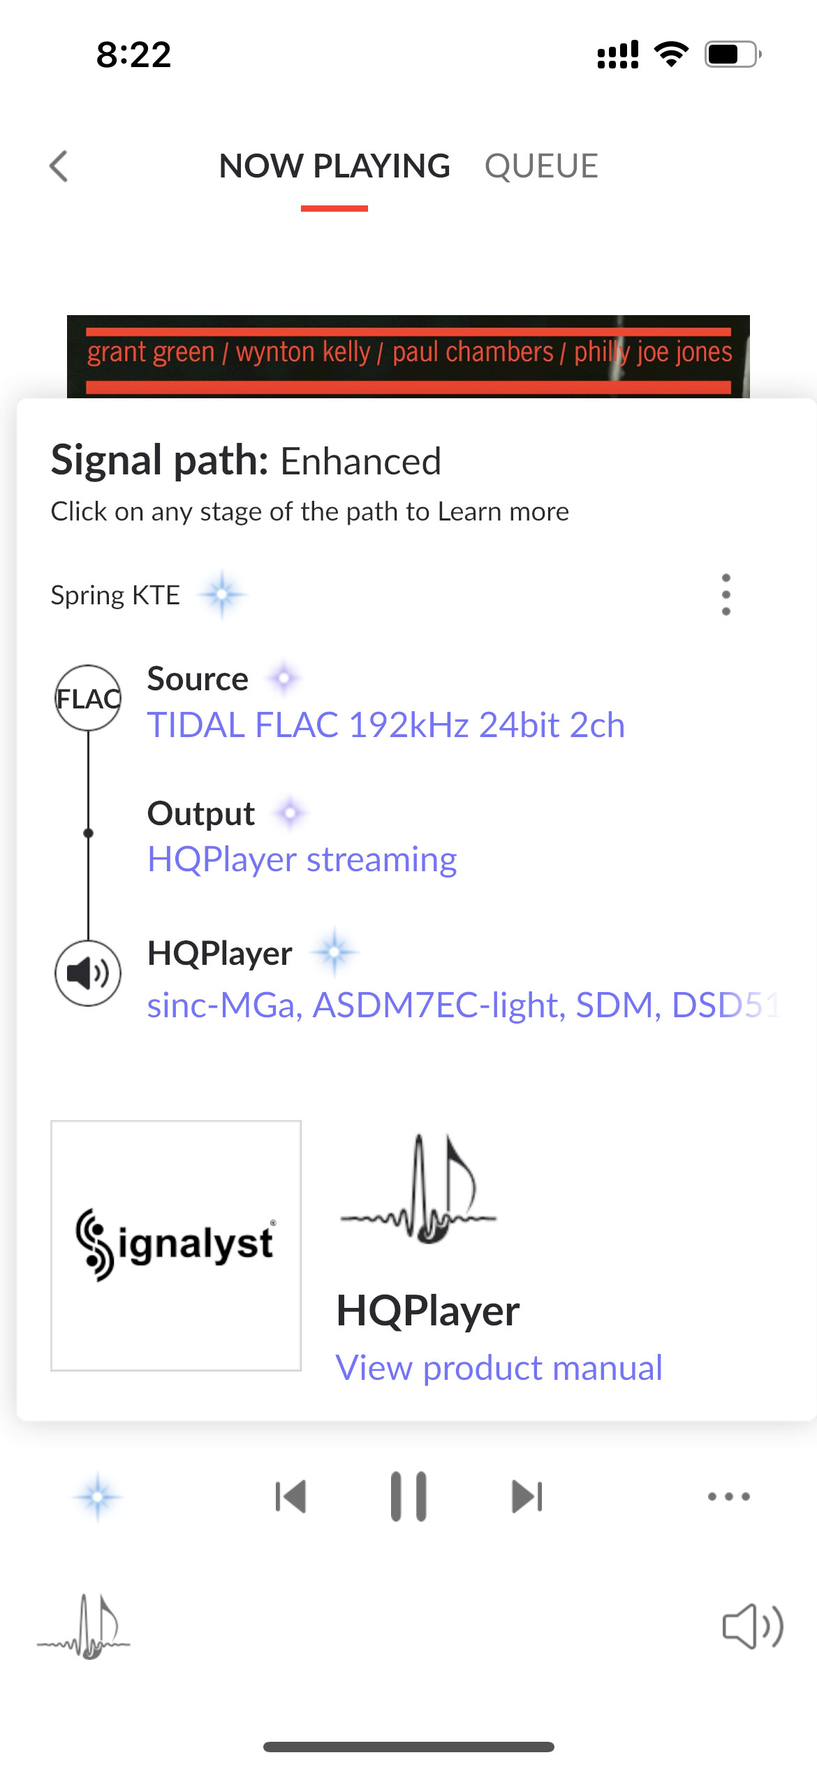Expand sinc-MGa, ASDM7EC-light filter details
Viewport: 817px width, 1769px height.
tap(464, 1005)
